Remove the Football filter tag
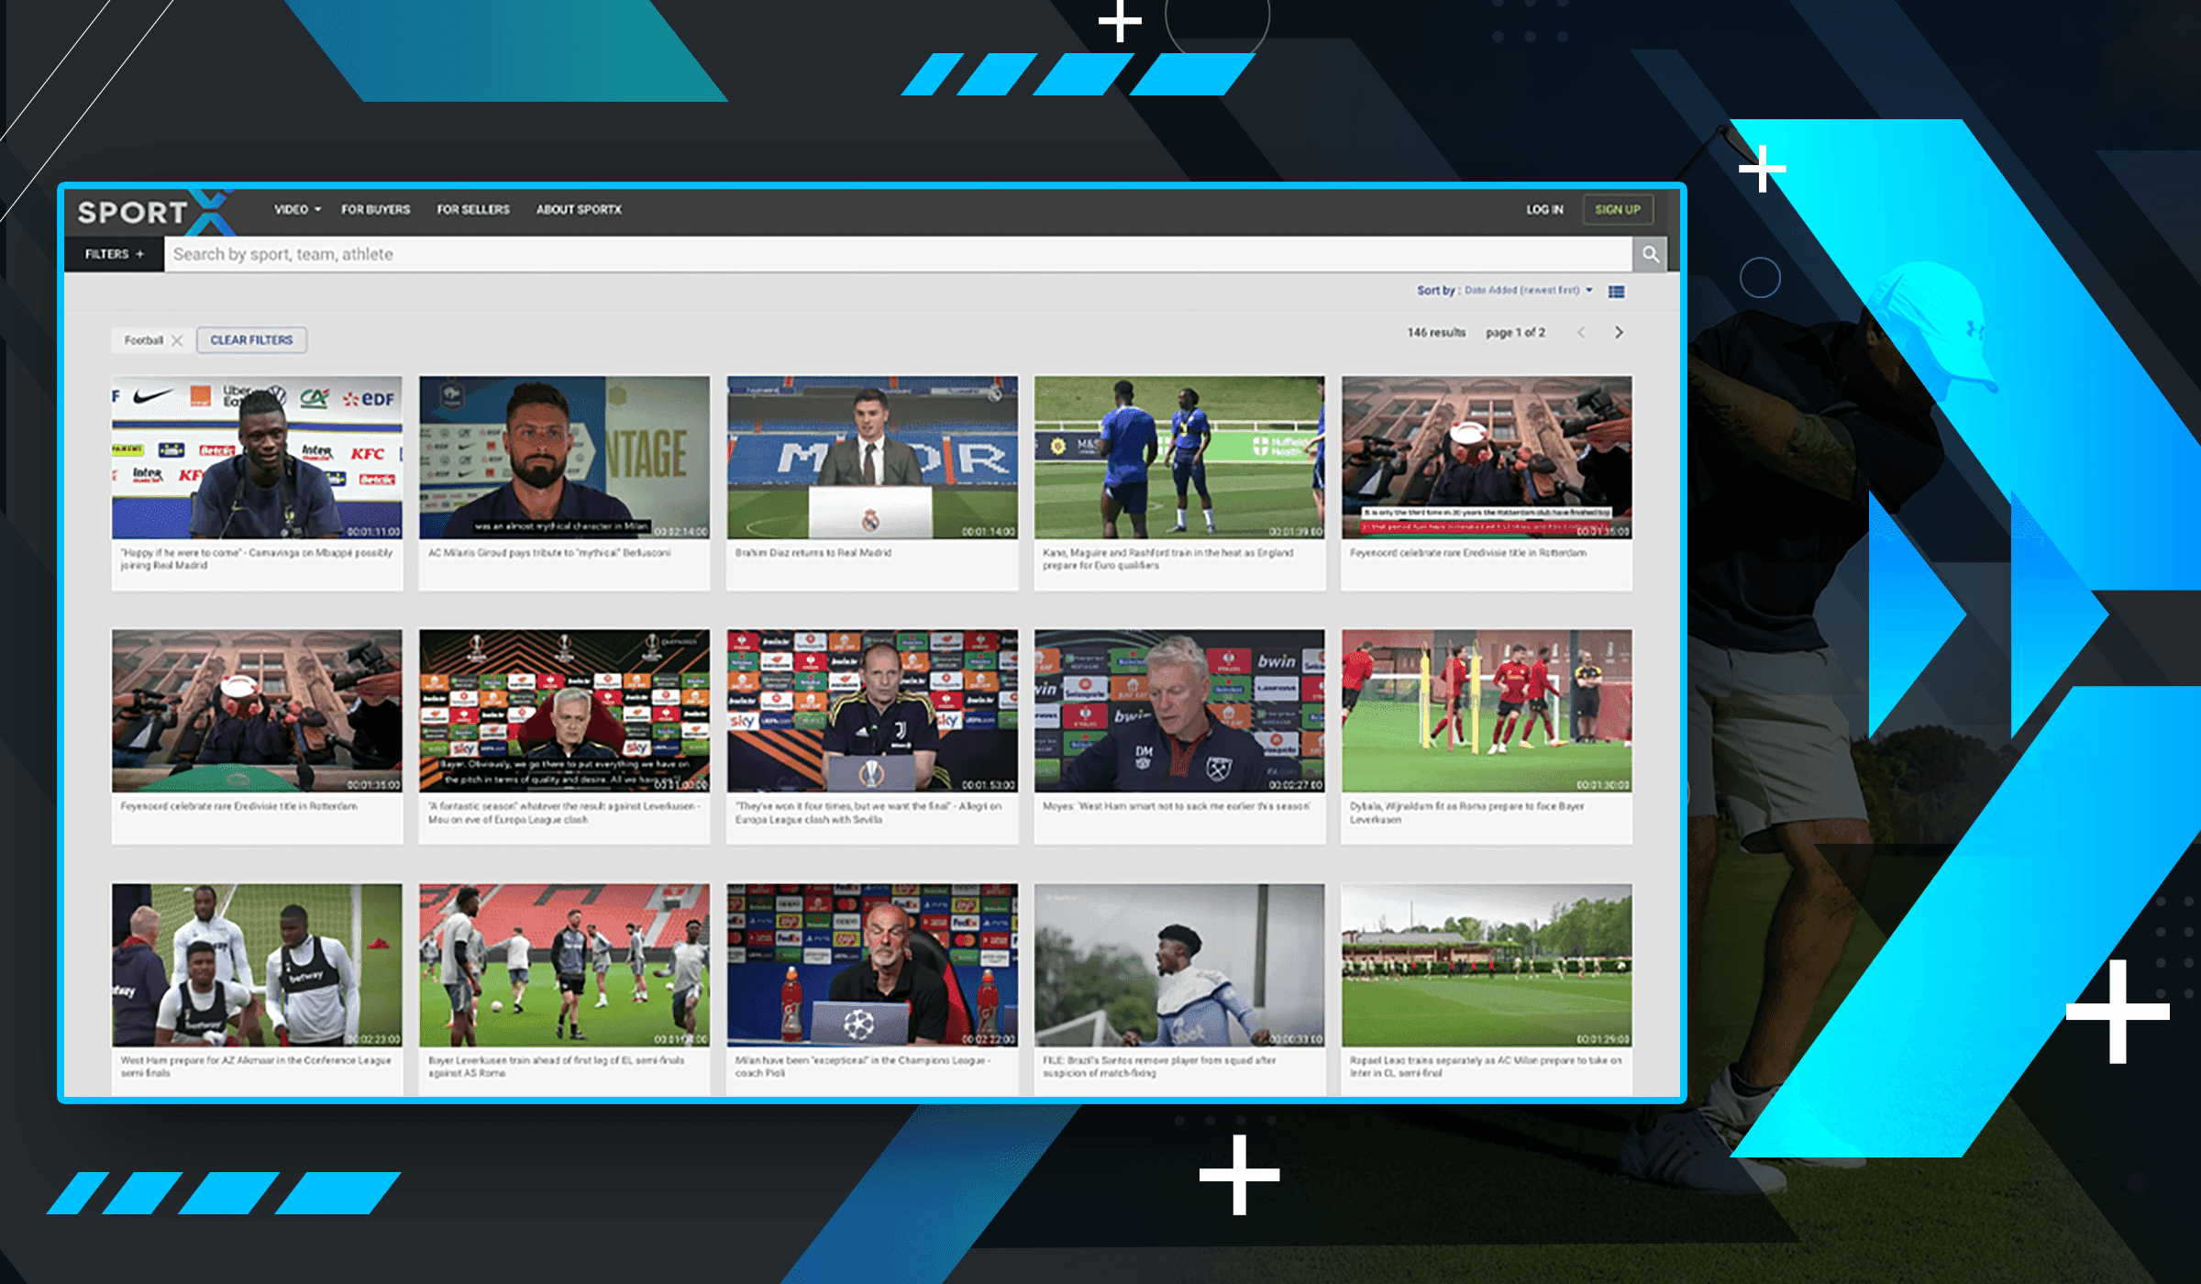This screenshot has height=1284, width=2201. [177, 340]
